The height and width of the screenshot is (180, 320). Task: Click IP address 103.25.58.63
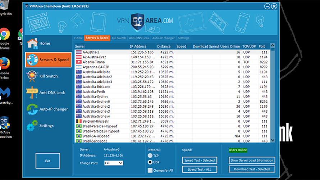pos(141,96)
